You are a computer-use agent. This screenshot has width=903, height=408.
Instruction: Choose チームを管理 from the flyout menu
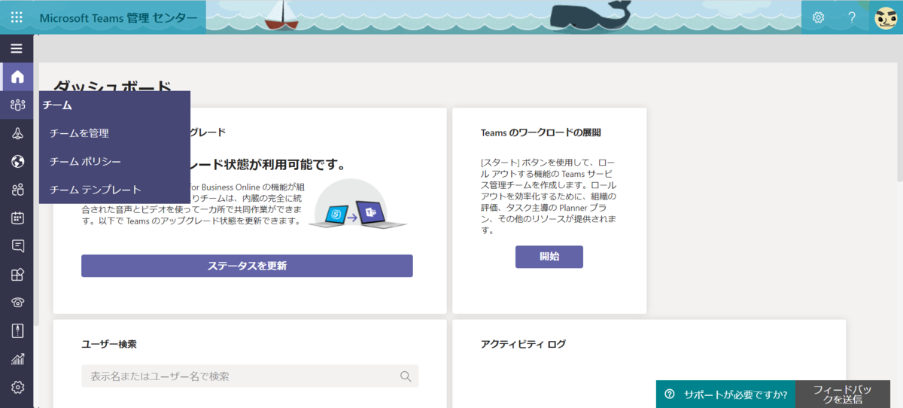[x=79, y=133]
